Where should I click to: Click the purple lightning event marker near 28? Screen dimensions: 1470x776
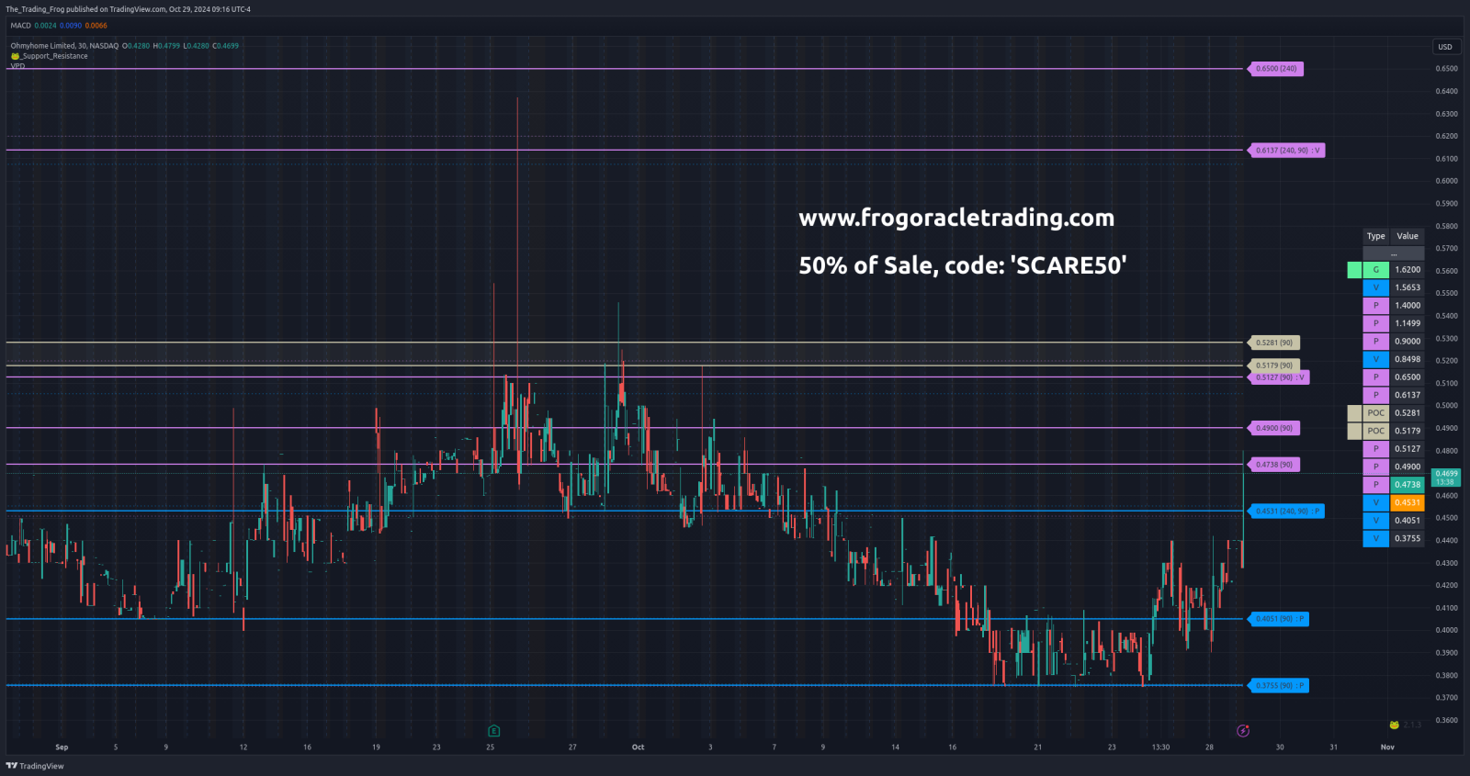coord(1243,731)
